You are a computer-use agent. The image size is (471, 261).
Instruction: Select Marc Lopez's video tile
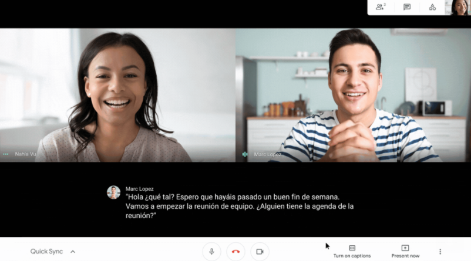click(x=353, y=94)
